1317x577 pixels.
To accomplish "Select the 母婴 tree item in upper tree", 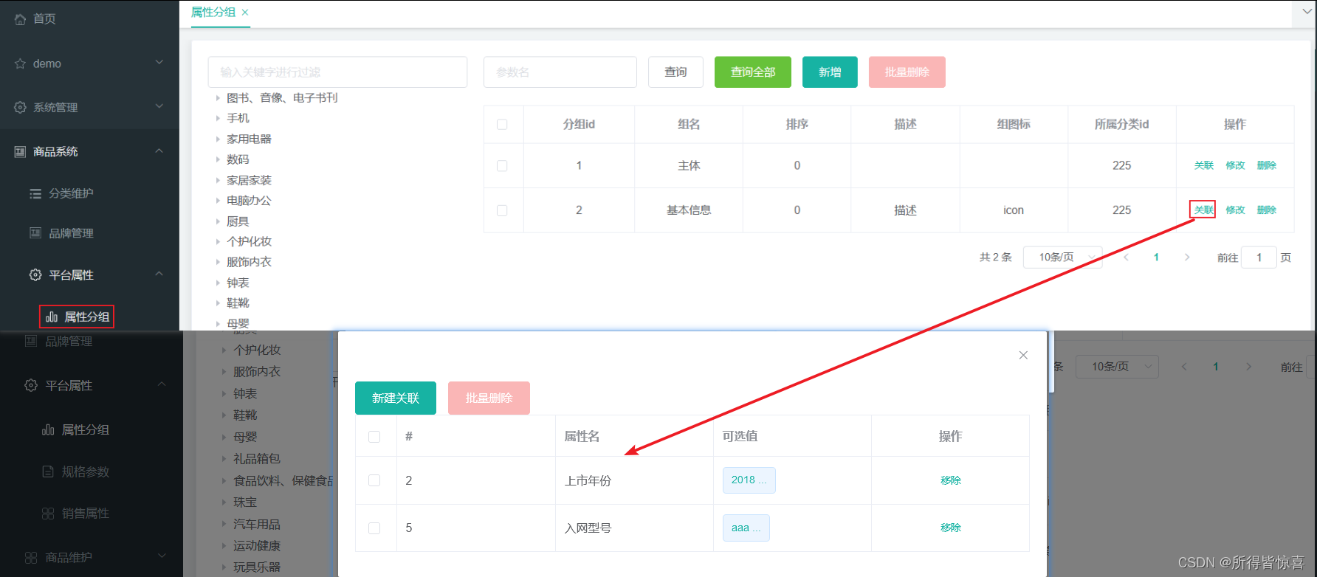I will tap(238, 323).
